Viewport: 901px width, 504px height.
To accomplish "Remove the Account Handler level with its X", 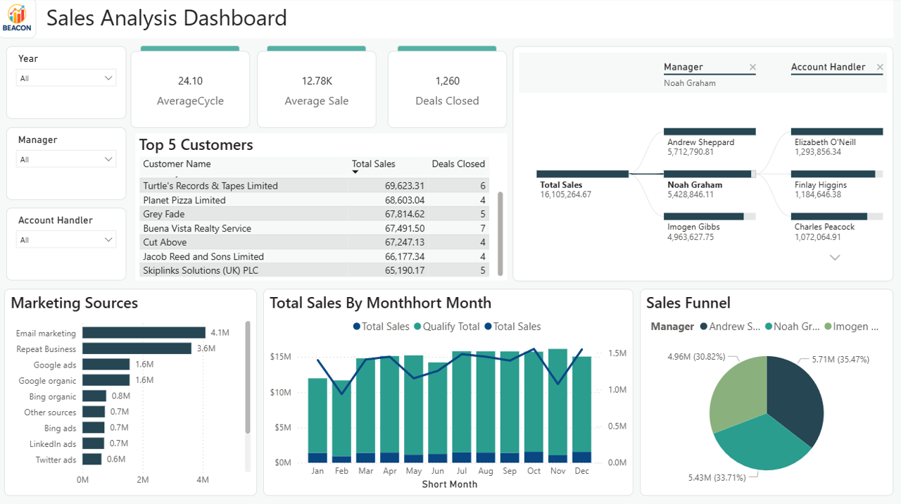I will [880, 68].
